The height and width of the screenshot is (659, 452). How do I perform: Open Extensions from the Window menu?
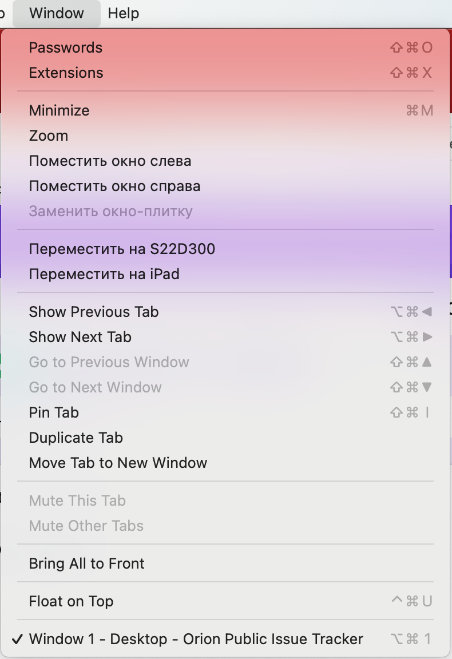tap(66, 73)
